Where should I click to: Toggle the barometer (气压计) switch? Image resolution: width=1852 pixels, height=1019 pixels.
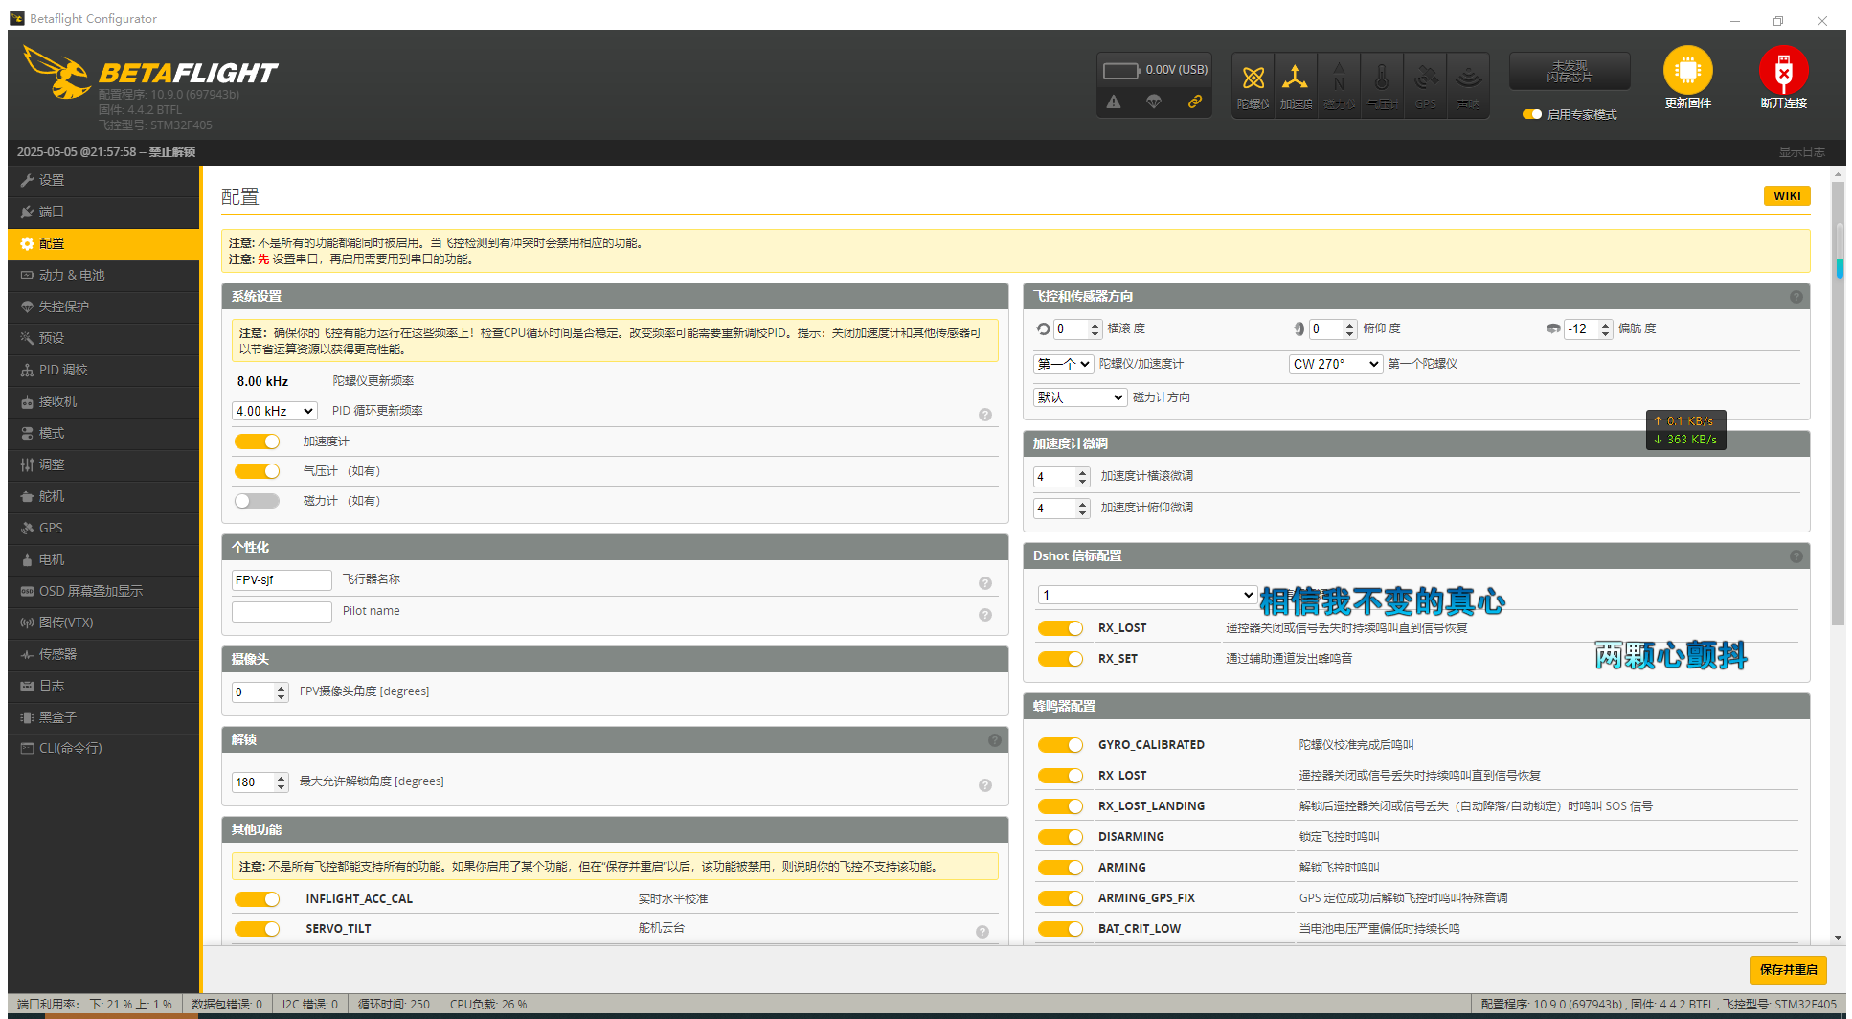[x=257, y=471]
